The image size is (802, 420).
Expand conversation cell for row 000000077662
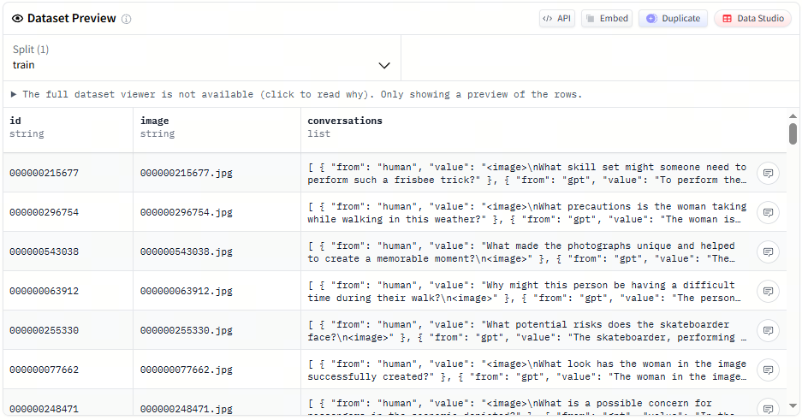click(769, 370)
